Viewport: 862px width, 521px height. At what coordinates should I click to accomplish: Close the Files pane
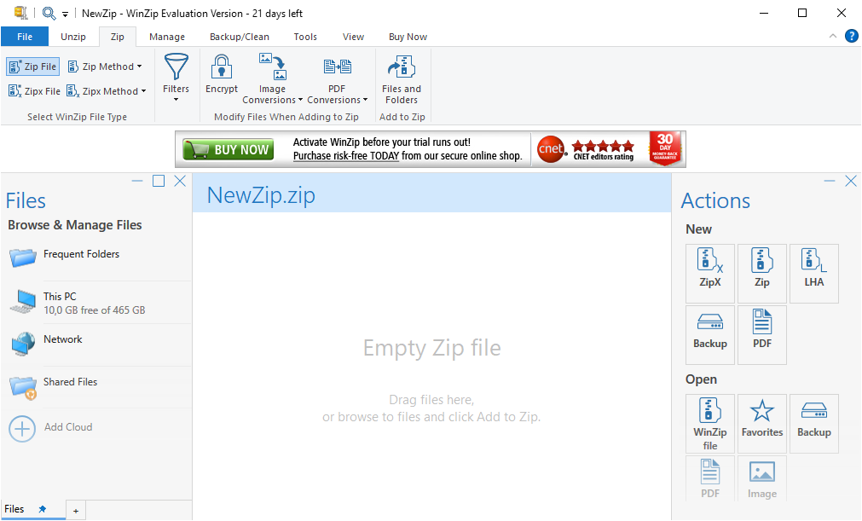180,181
